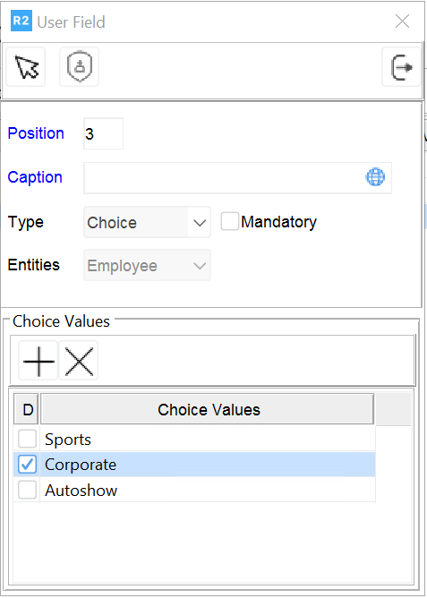Open the user security shield icon

pos(80,67)
